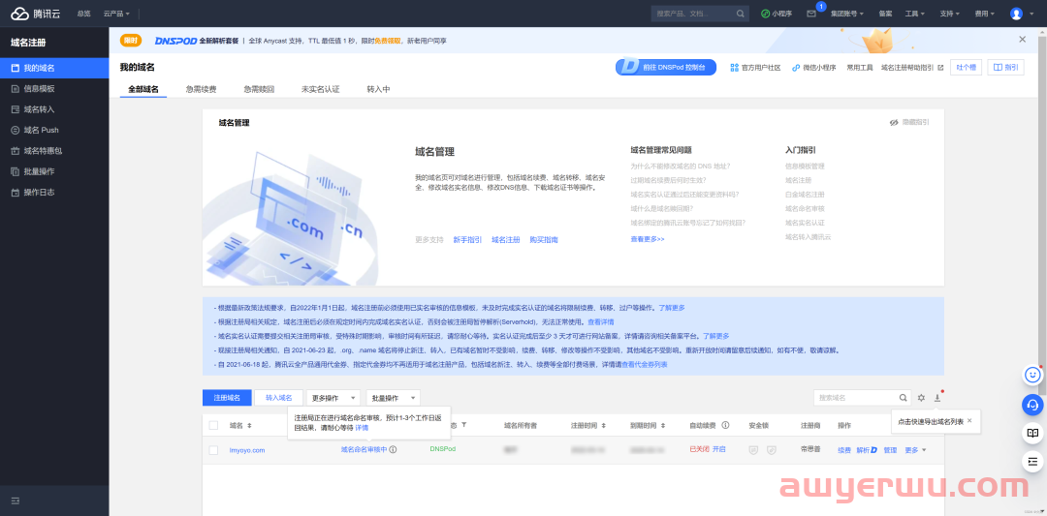Image resolution: width=1047 pixels, height=516 pixels.
Task: Switch to the 急需赎回 tab
Action: [259, 89]
